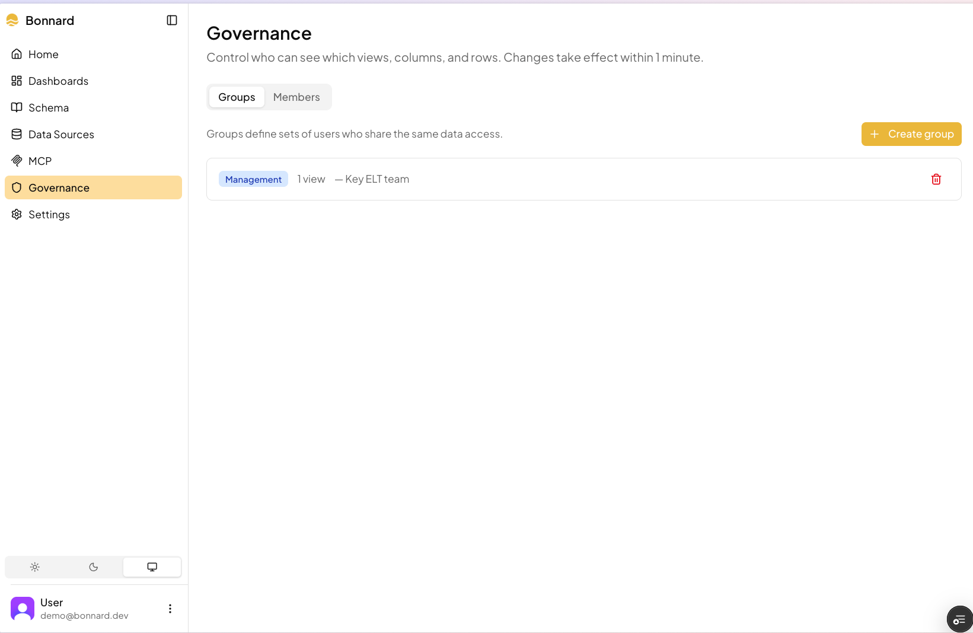Select the Home icon in sidebar

click(17, 54)
